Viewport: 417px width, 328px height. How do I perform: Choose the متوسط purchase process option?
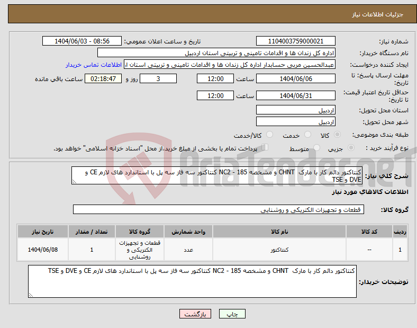[x=316, y=148]
